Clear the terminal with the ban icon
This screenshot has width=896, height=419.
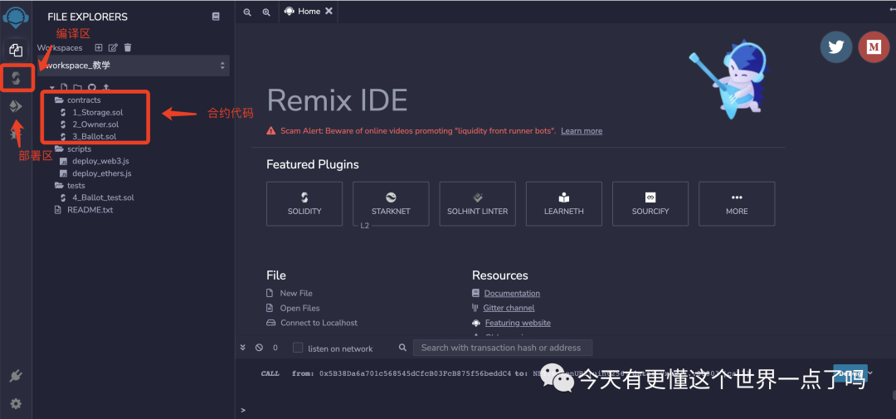259,348
